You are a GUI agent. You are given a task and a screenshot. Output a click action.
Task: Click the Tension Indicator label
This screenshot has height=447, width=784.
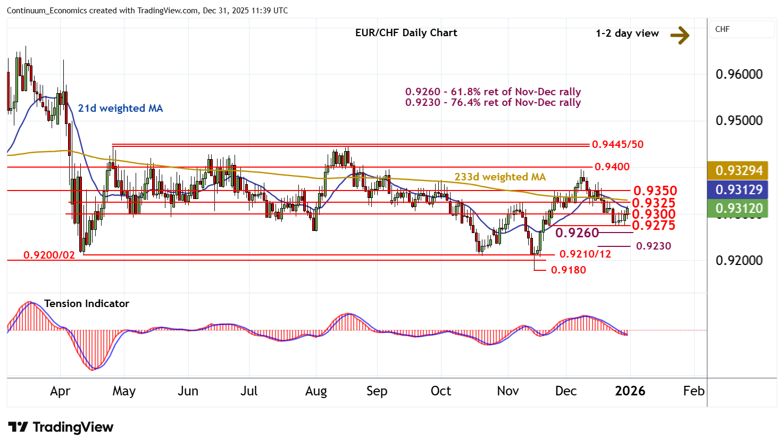(x=86, y=304)
